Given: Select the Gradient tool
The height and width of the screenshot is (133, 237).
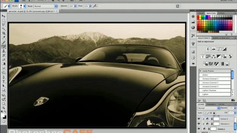Looking at the screenshot, I should [4, 64].
